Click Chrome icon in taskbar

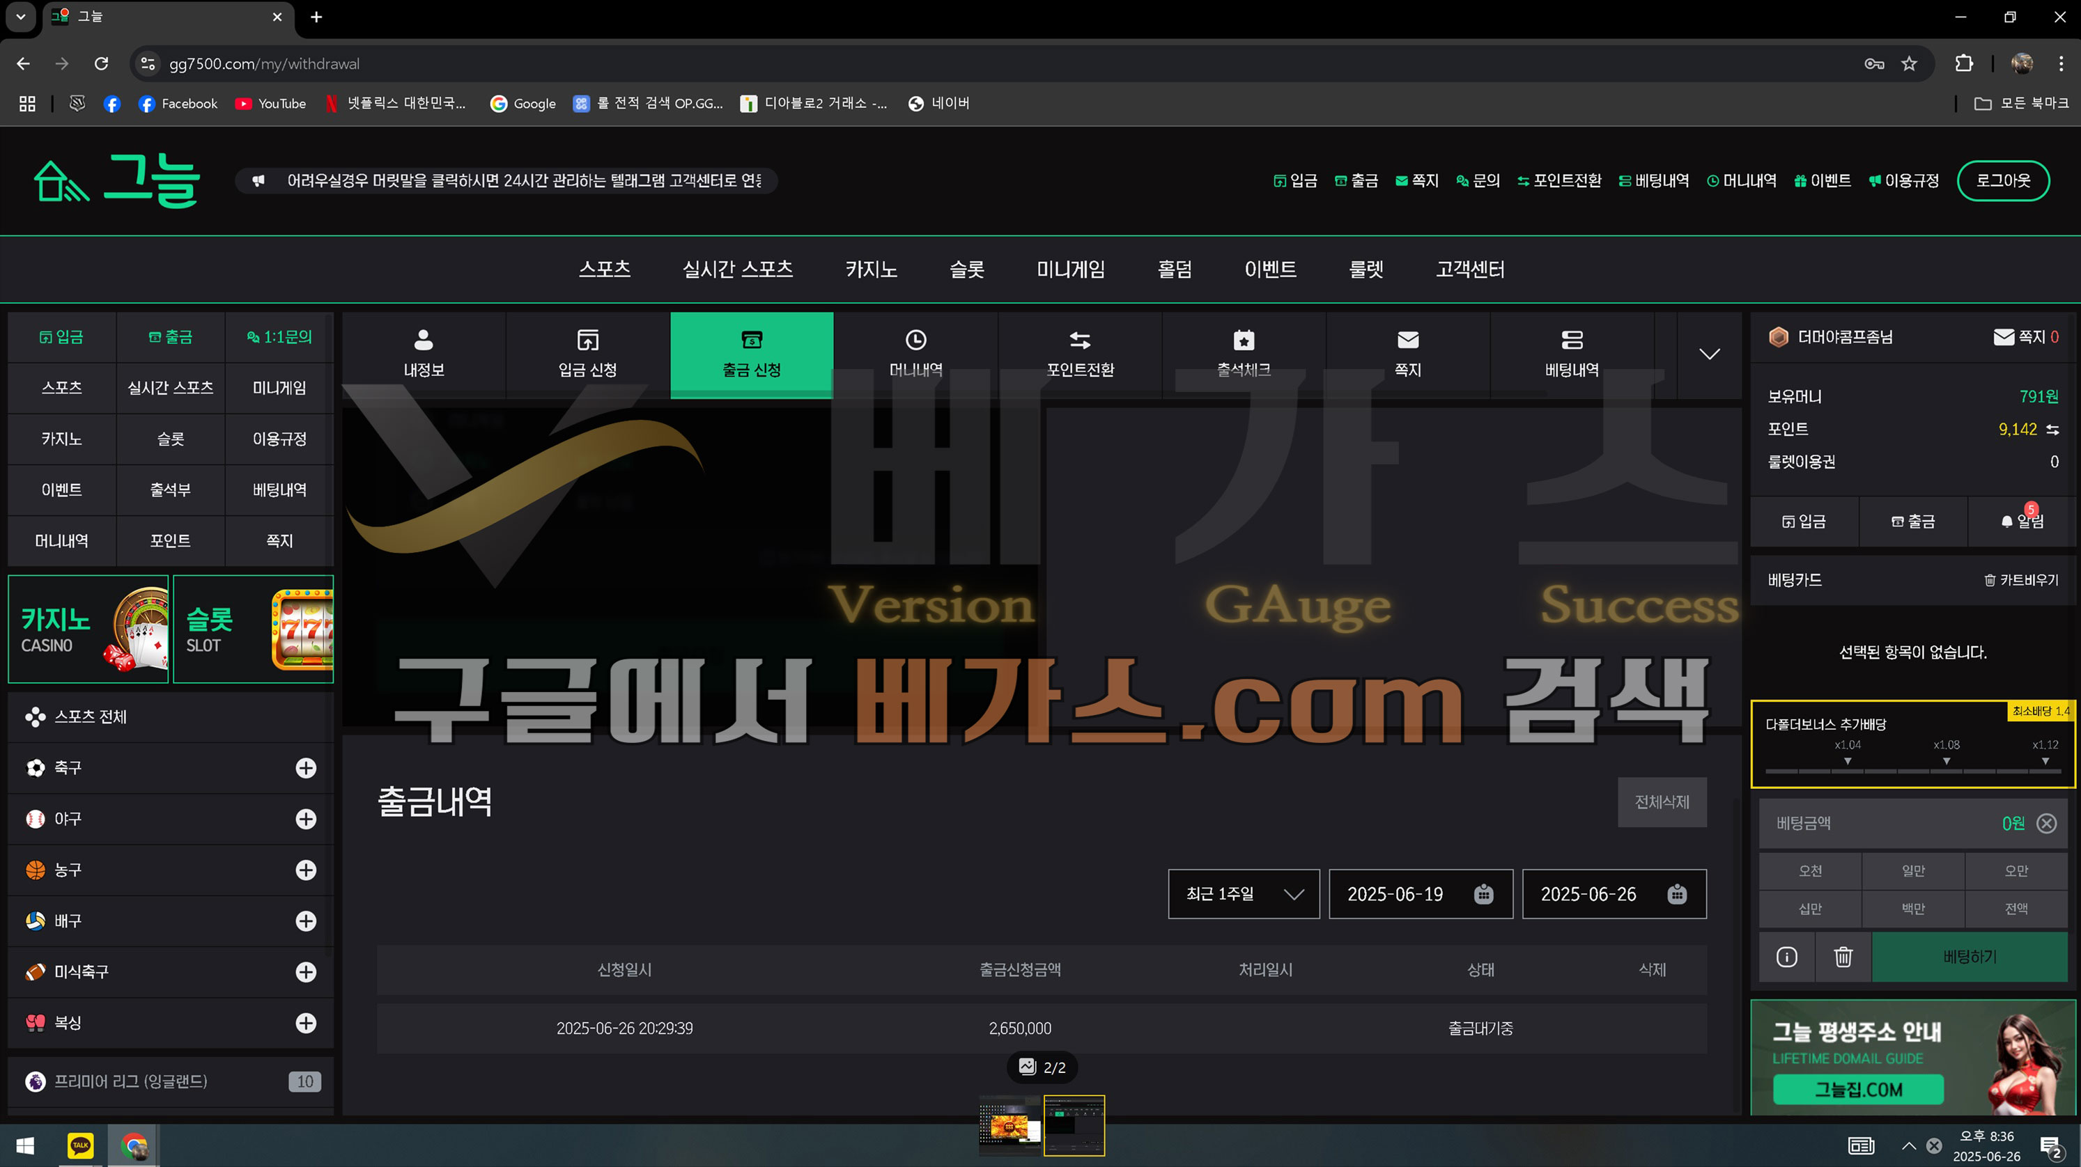click(133, 1145)
